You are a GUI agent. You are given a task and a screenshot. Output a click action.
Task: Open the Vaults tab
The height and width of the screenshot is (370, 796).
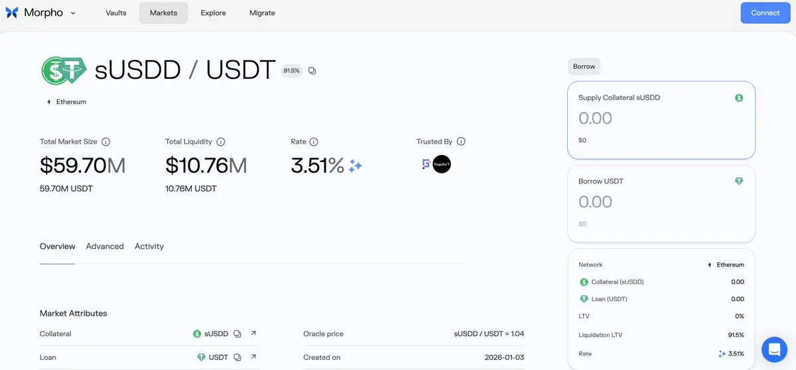(116, 13)
